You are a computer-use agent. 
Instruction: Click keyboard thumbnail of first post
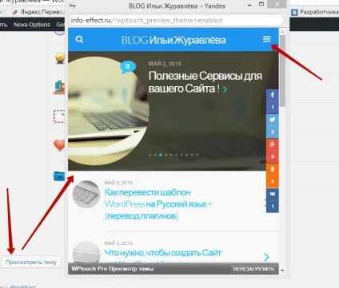pos(86,195)
